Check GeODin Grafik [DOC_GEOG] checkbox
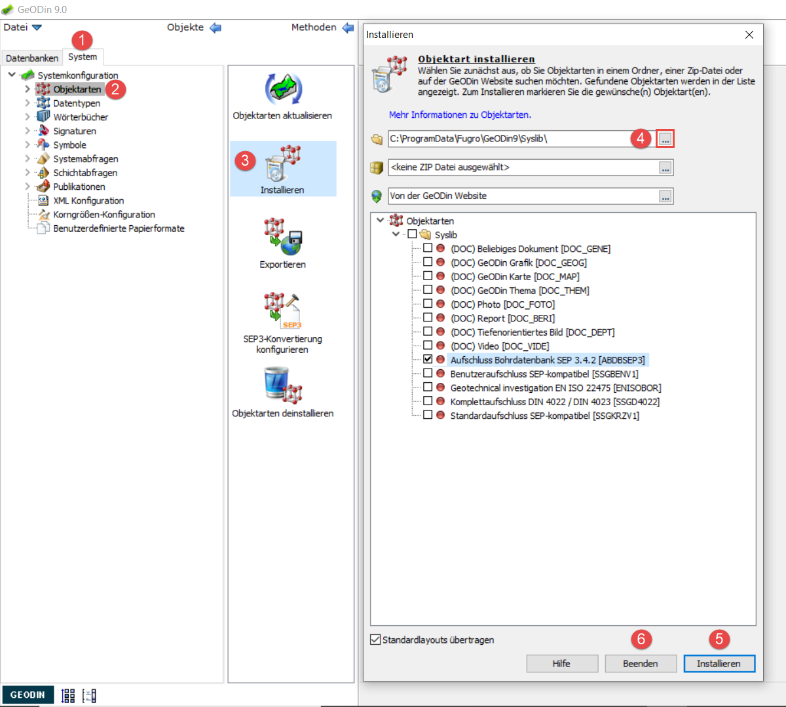Image resolution: width=786 pixels, height=707 pixels. coord(428,262)
